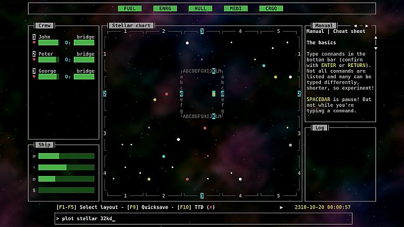Click the command input bar
Image resolution: width=404 pixels, height=227 pixels.
pos(204,218)
